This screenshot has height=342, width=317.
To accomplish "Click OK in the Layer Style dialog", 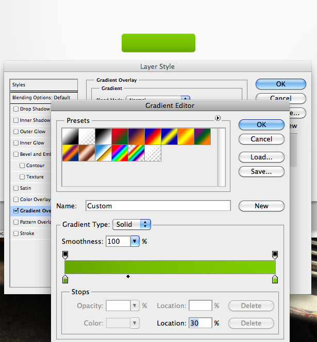I will [x=281, y=84].
